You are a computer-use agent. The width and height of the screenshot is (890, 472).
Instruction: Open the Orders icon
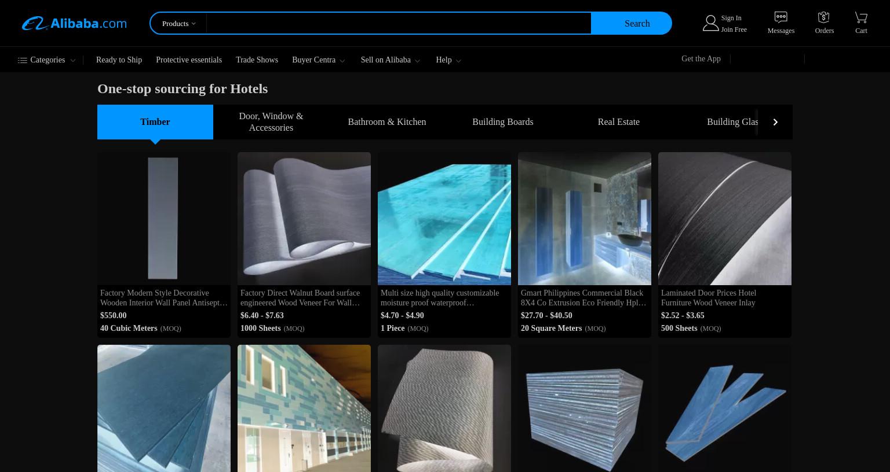point(824,17)
